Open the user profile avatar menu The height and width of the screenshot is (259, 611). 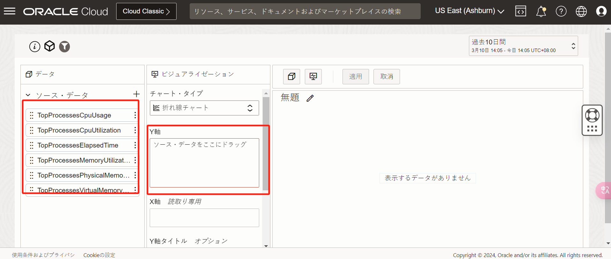(601, 11)
